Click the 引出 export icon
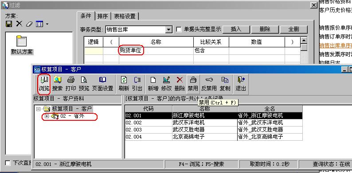Image resolution: width=352 pixels, height=173 pixels. [x=137, y=84]
